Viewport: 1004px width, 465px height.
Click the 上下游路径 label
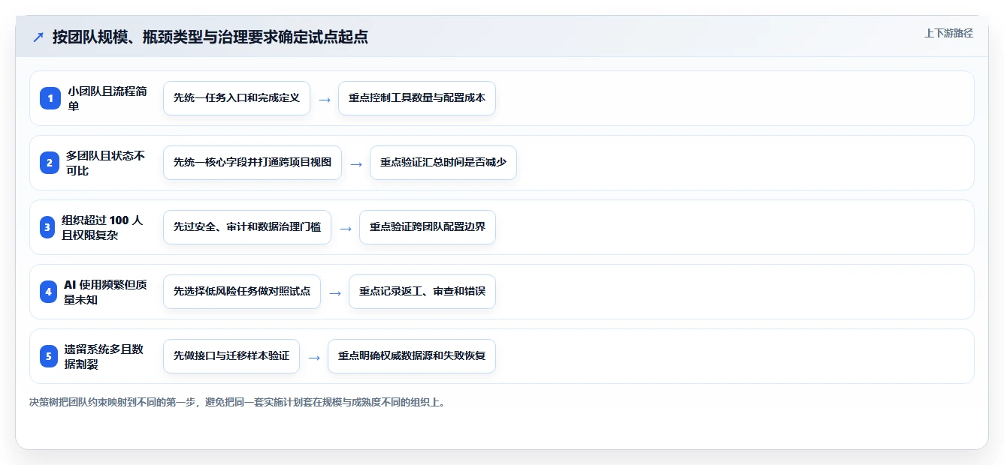click(x=948, y=33)
